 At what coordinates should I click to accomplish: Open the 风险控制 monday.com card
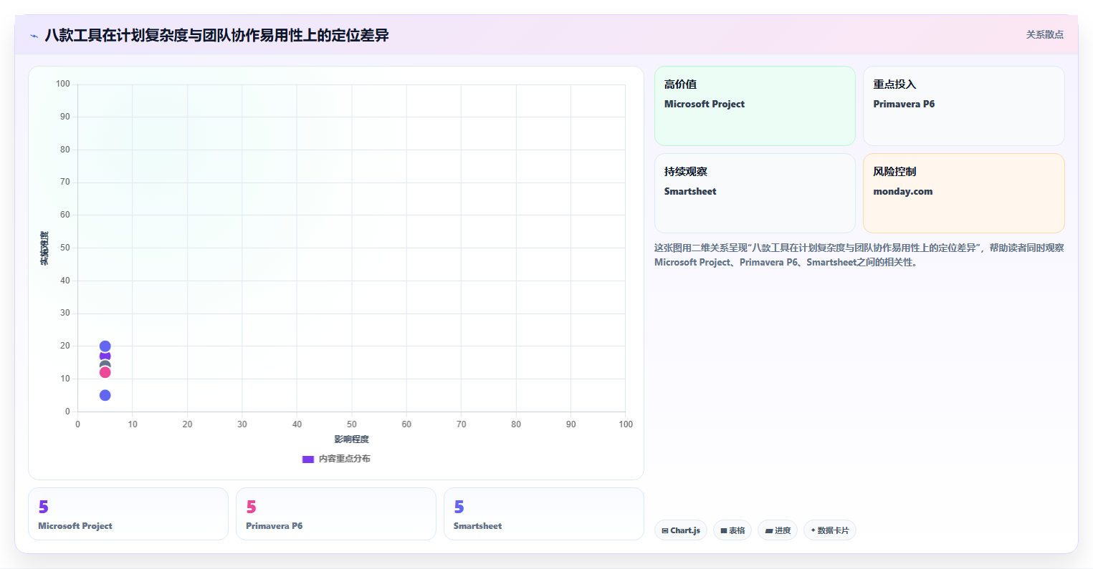(963, 193)
